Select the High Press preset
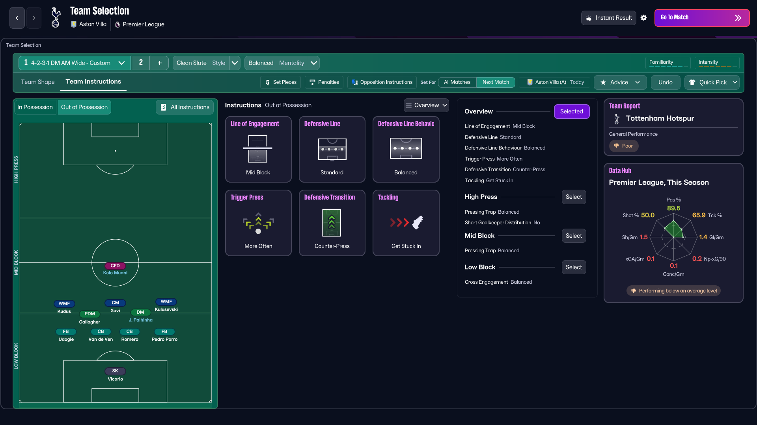Viewport: 757px width, 425px height. [x=574, y=197]
